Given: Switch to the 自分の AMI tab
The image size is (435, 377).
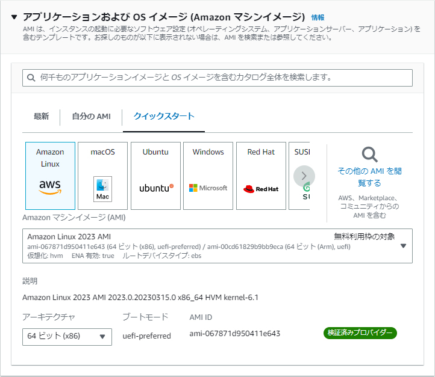Looking at the screenshot, I should pyautogui.click(x=91, y=116).
